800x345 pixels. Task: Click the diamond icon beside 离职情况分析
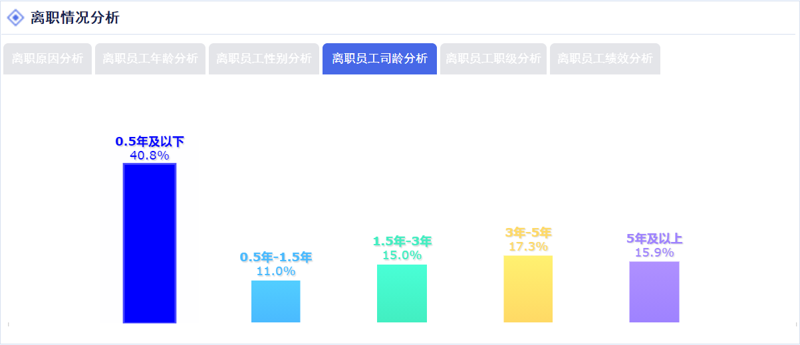[x=15, y=18]
